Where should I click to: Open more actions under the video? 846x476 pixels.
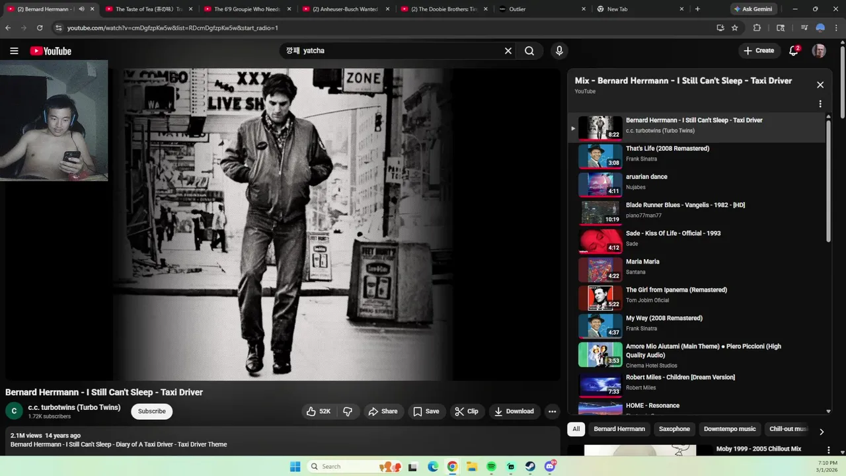552,411
